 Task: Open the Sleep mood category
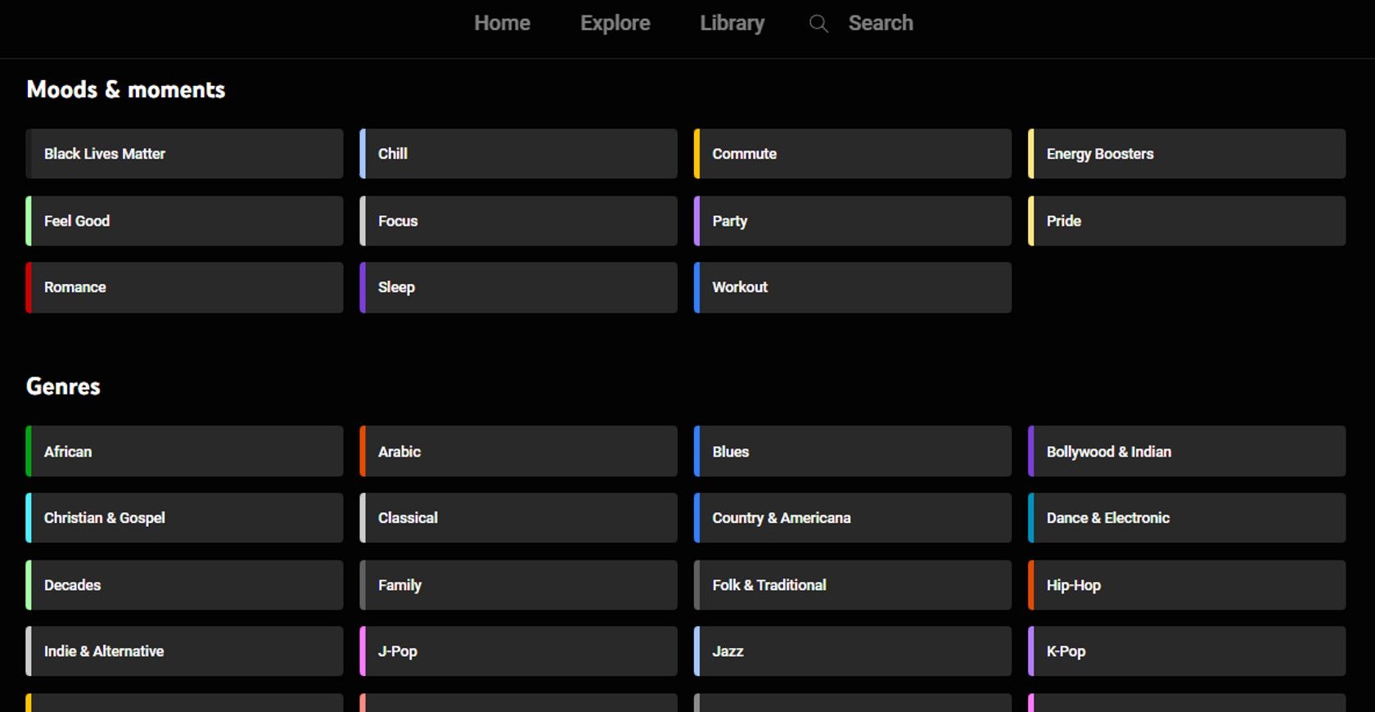518,287
